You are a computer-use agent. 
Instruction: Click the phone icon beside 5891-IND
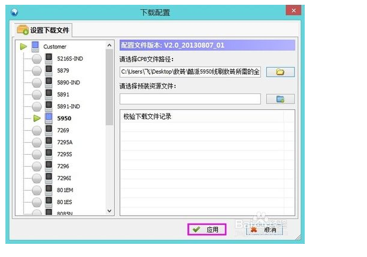click(48, 106)
